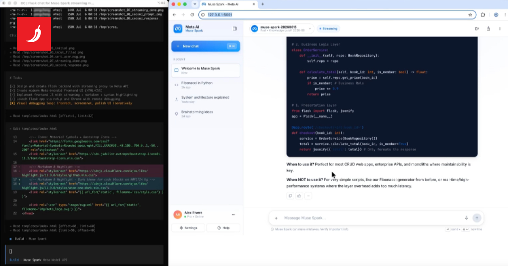Open more options under the response
The image size is (508, 266).
[308, 196]
